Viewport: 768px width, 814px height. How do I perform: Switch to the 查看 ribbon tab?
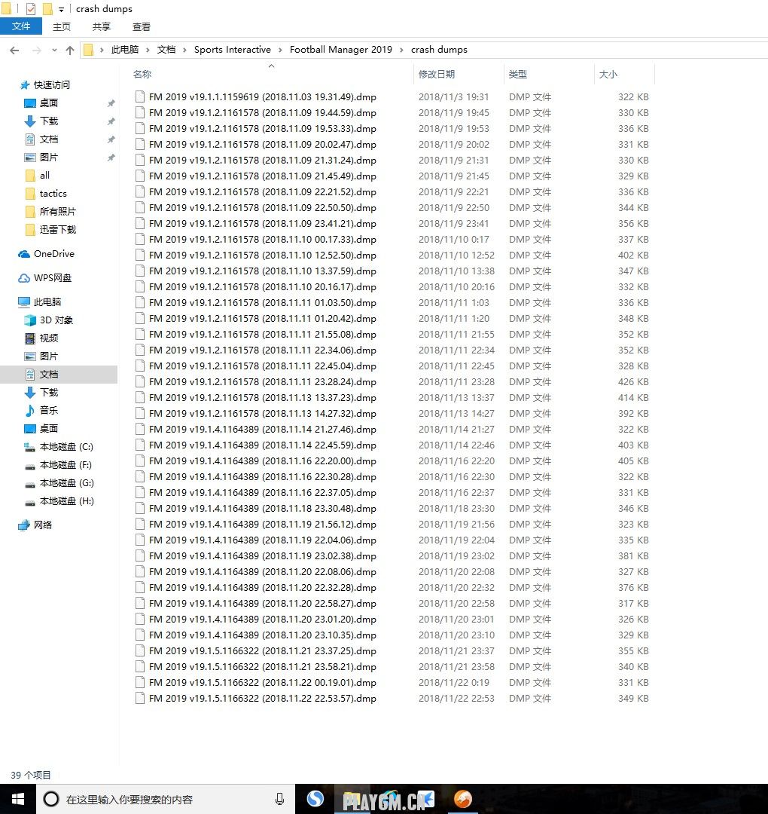tap(142, 26)
